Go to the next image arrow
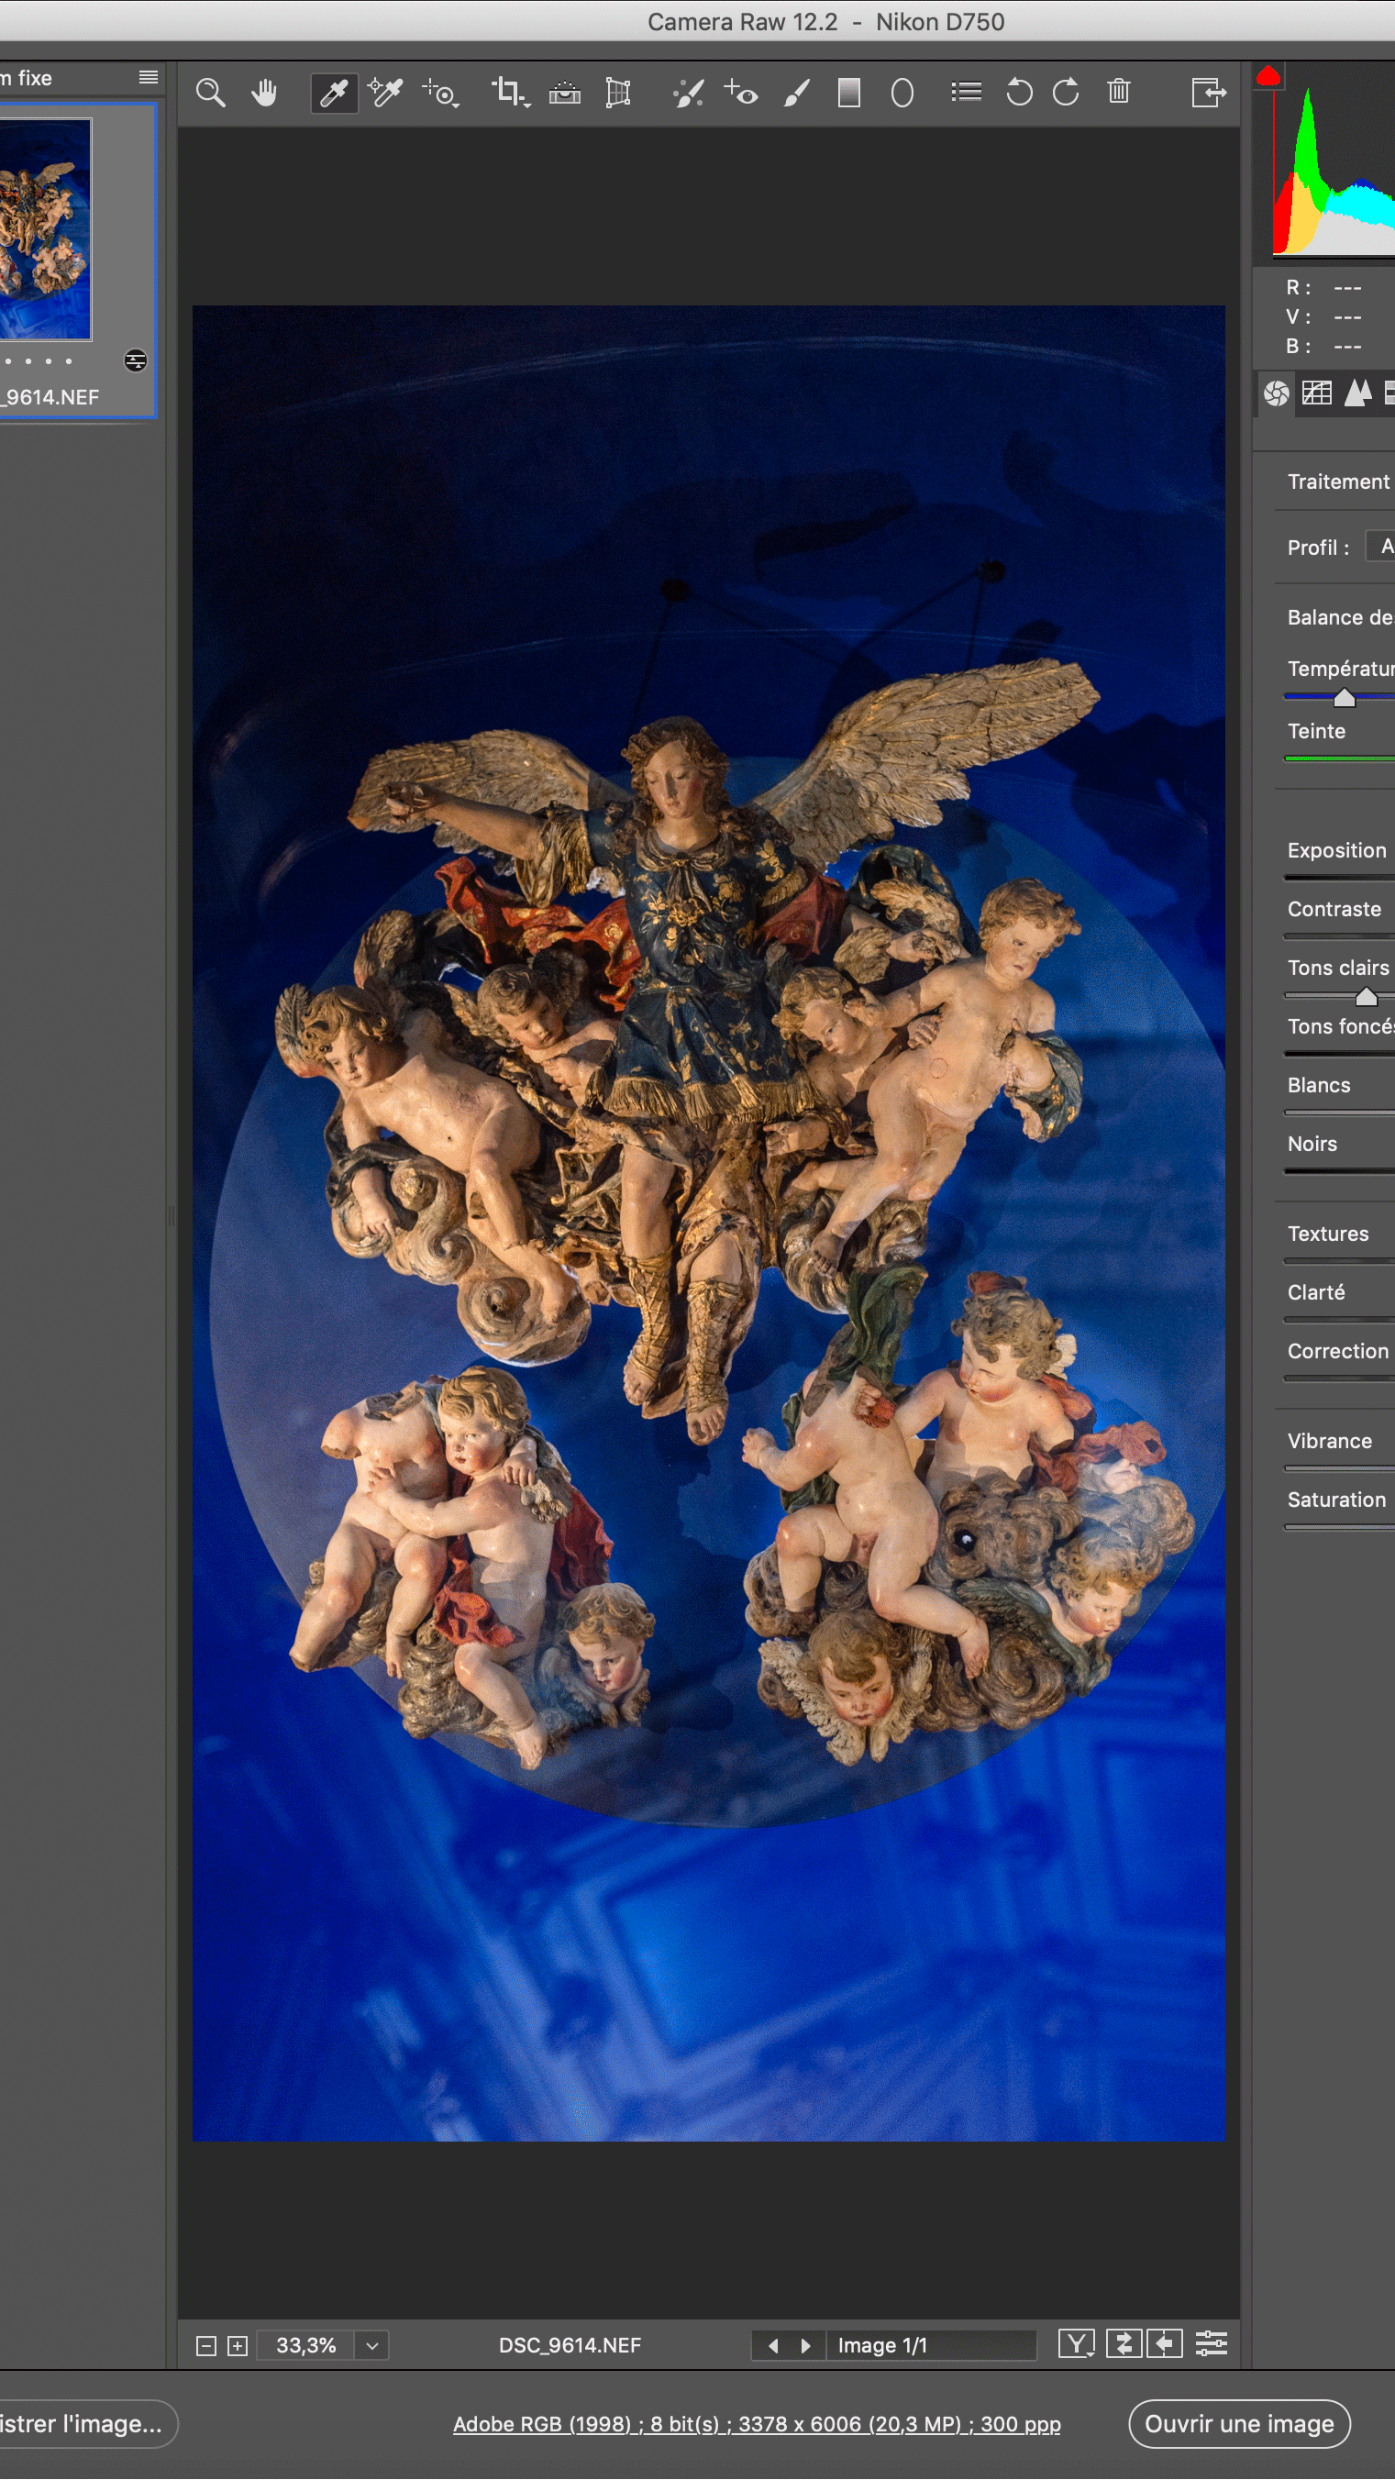This screenshot has height=2480, width=1395. (806, 2346)
